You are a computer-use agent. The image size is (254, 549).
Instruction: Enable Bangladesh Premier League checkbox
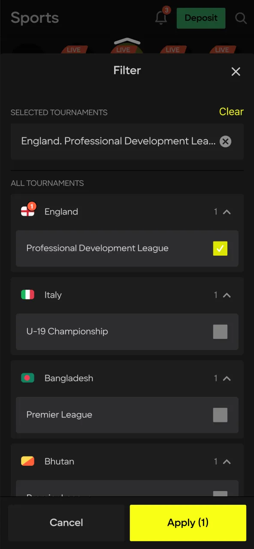[x=220, y=415]
